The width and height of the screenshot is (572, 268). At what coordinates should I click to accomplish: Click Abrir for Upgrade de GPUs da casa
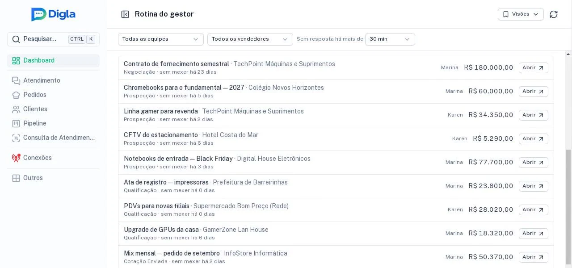(534, 234)
